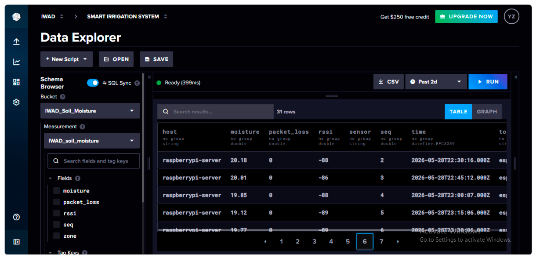
Task: Click the magnifier in Search results box
Action: click(x=166, y=112)
